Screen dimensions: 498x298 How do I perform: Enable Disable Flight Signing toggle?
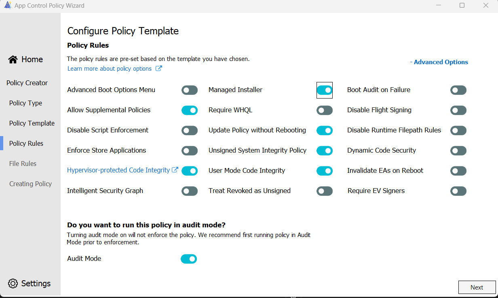coord(458,110)
